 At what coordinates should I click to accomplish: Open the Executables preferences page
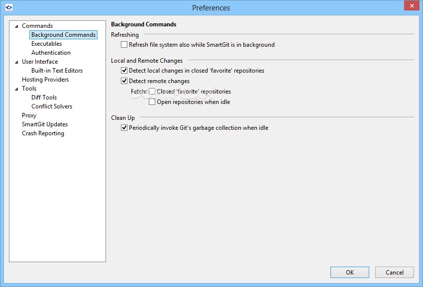point(46,43)
